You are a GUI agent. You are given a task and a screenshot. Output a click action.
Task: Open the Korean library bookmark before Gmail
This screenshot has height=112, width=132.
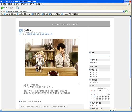36,14
